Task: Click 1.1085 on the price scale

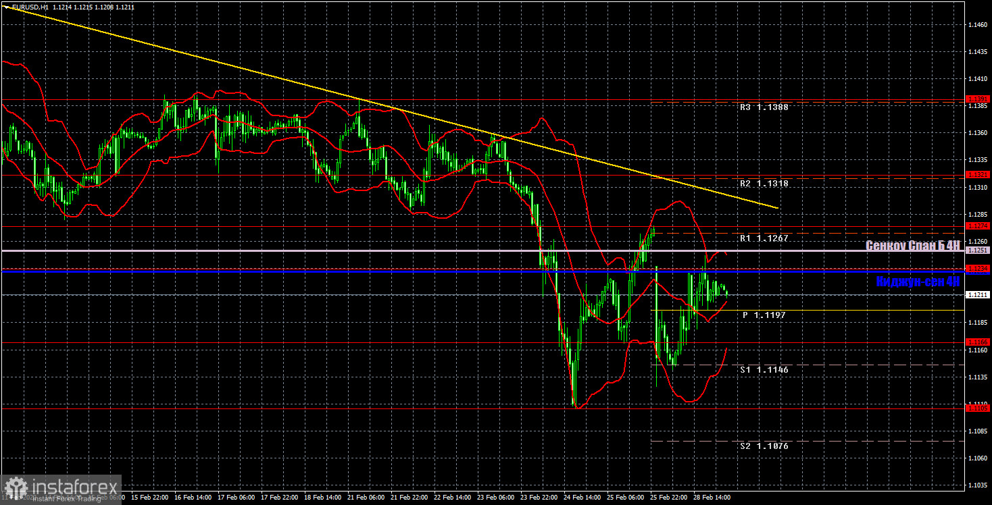Action: [x=978, y=431]
